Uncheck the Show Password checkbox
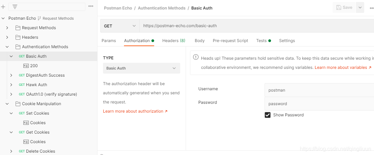This screenshot has width=374, height=155. point(268,115)
